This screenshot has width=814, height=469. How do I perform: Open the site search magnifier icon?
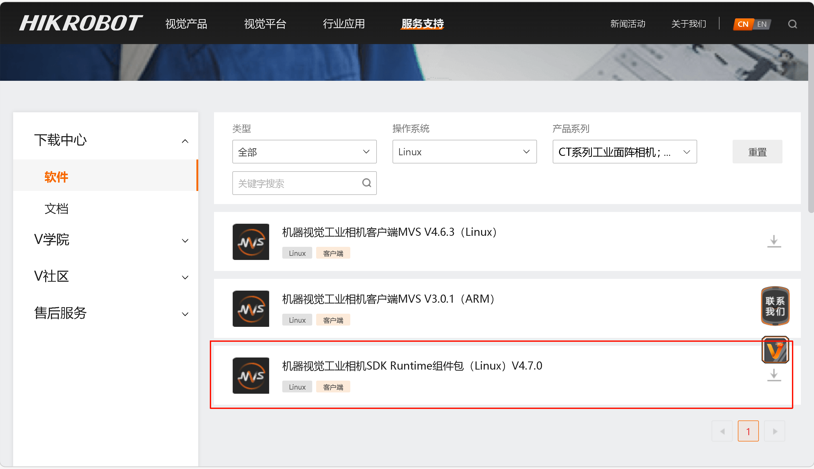click(x=792, y=24)
